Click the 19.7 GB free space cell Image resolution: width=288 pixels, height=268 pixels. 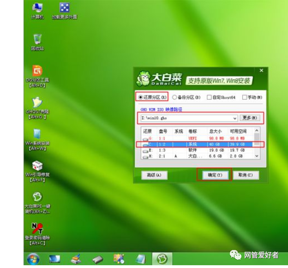coord(237,150)
